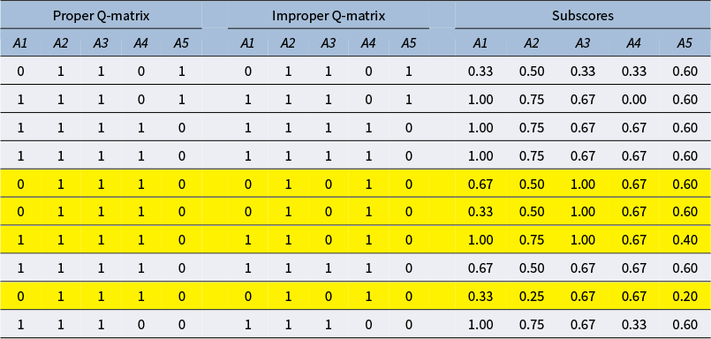Select A3 header under Subscores

[583, 43]
